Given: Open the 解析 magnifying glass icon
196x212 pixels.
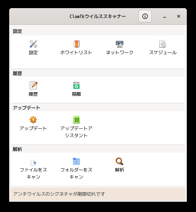Looking at the screenshot, I should coord(120,161).
